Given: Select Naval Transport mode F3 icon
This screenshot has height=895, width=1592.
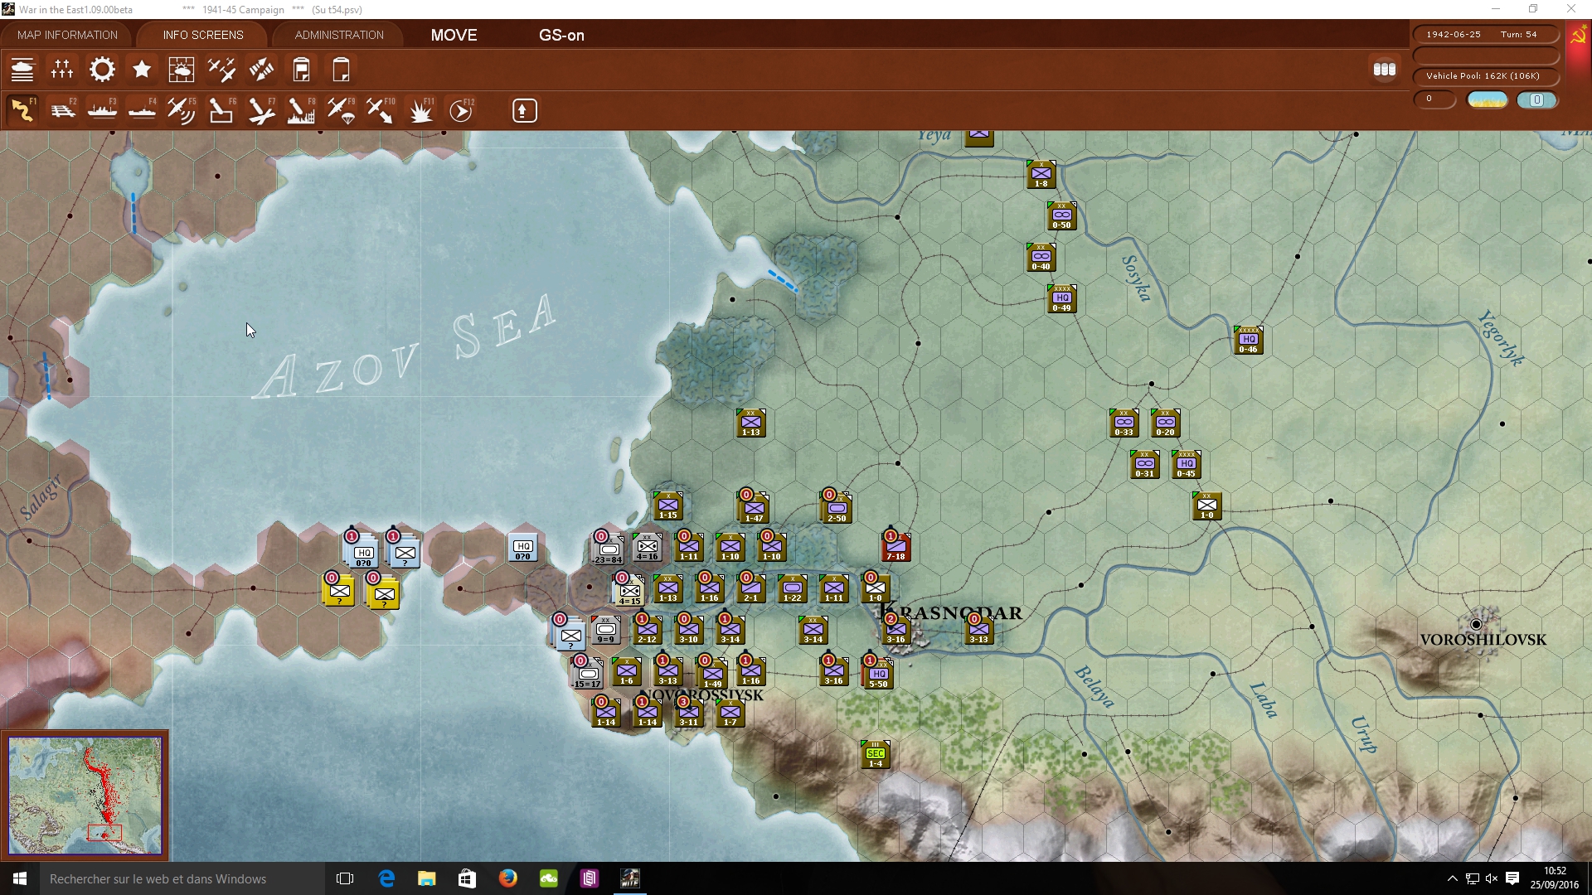Looking at the screenshot, I should coord(102,110).
